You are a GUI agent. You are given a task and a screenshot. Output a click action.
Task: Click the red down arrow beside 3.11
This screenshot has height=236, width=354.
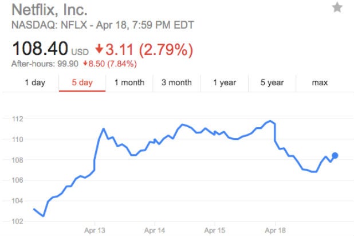[100, 49]
